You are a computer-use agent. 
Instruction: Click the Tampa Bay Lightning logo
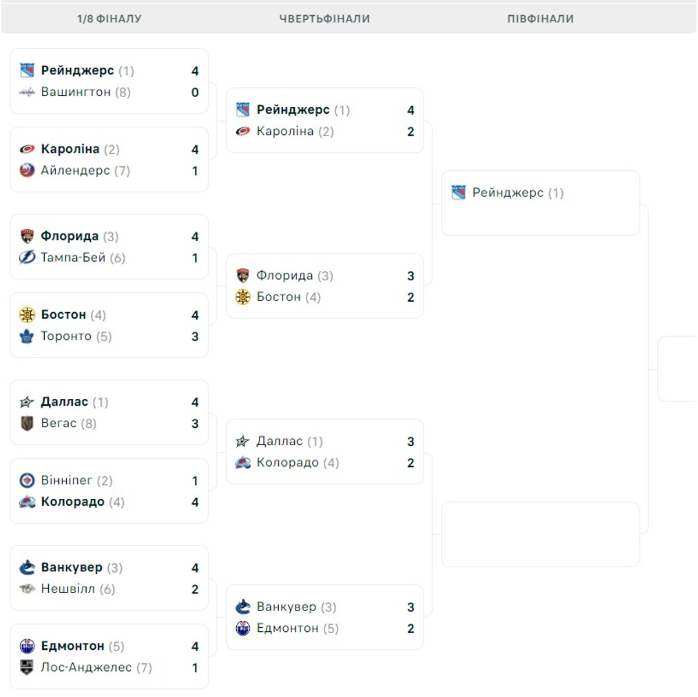click(27, 257)
